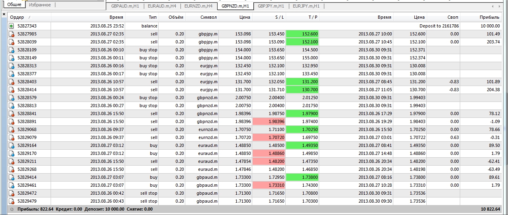Click the swap value 0.63
The width and height of the screenshot is (508, 215).
455,137
